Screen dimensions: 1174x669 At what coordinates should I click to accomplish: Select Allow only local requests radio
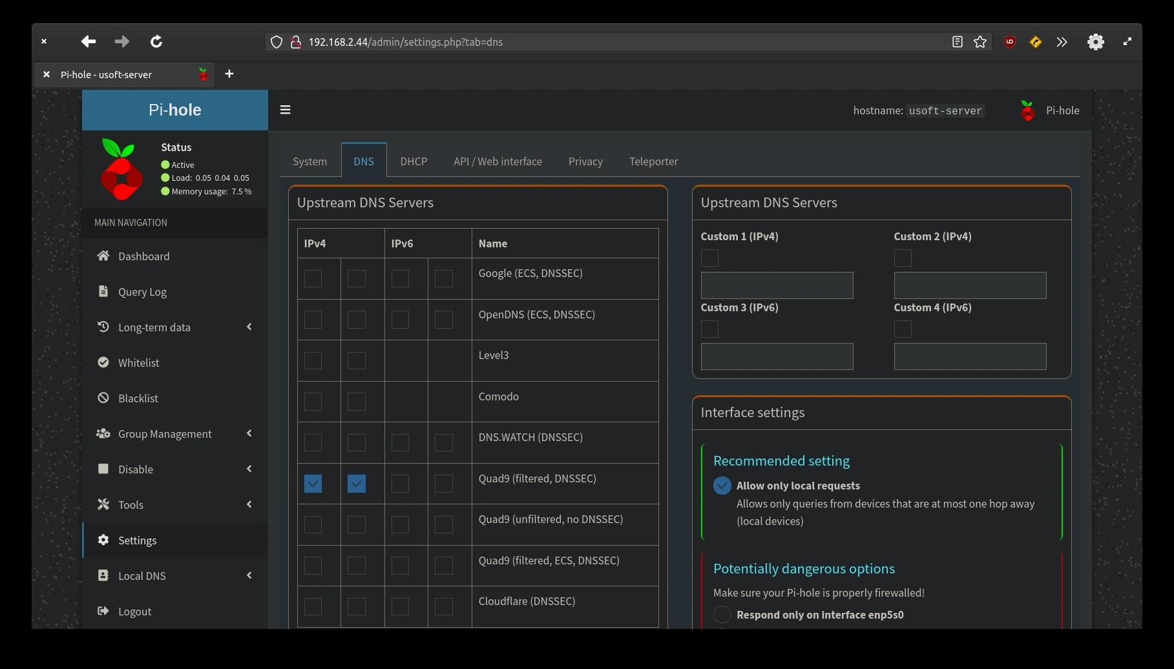coord(722,486)
